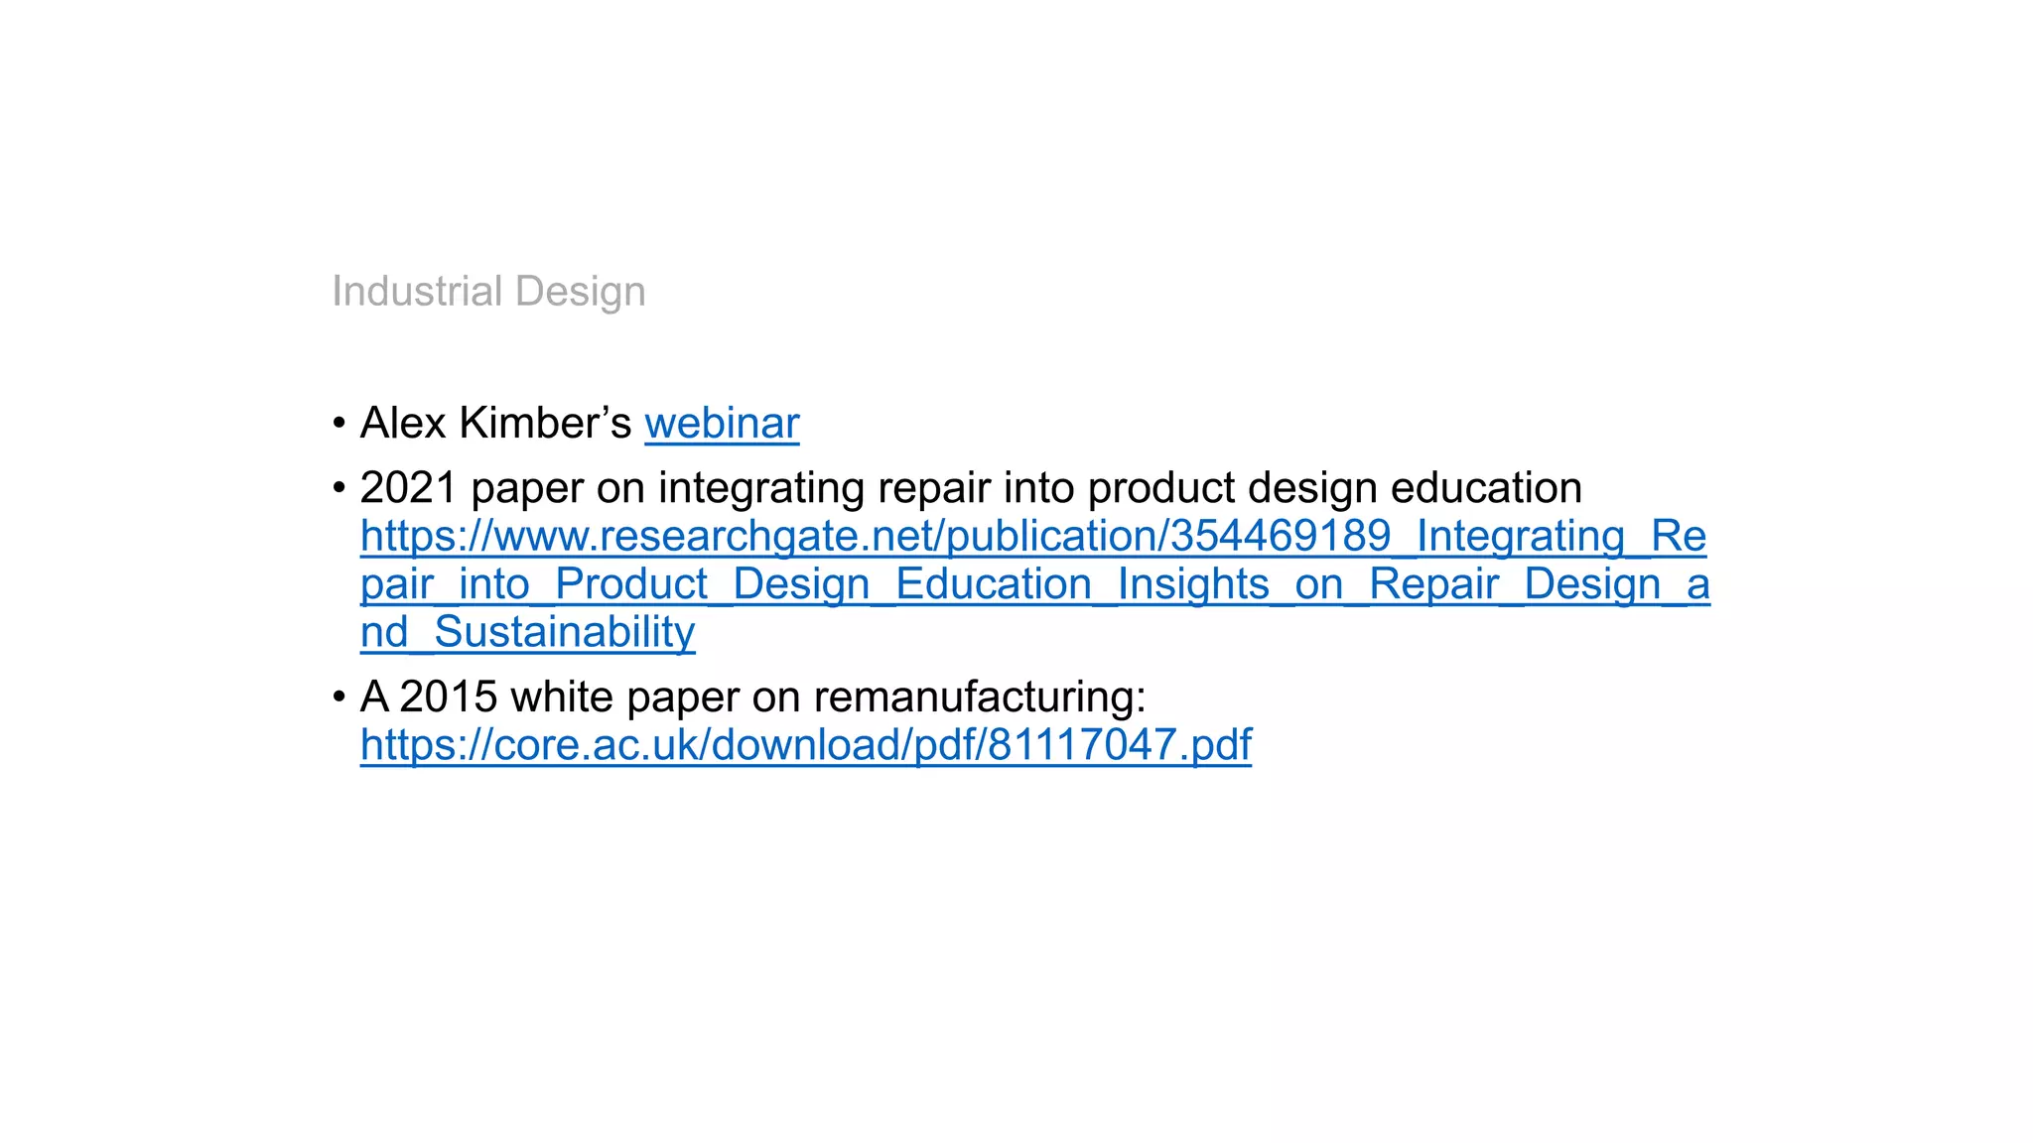Click the "2021 paper on integrating repair" line

[970, 488]
